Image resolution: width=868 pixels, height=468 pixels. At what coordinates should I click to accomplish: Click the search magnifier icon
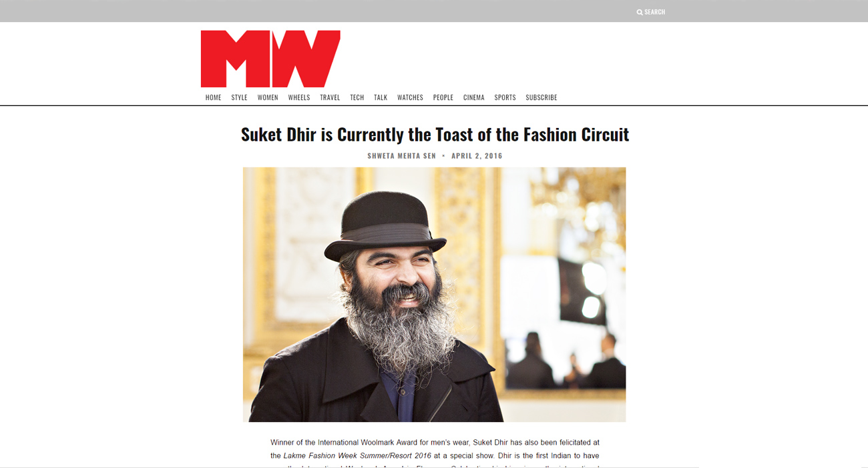640,12
